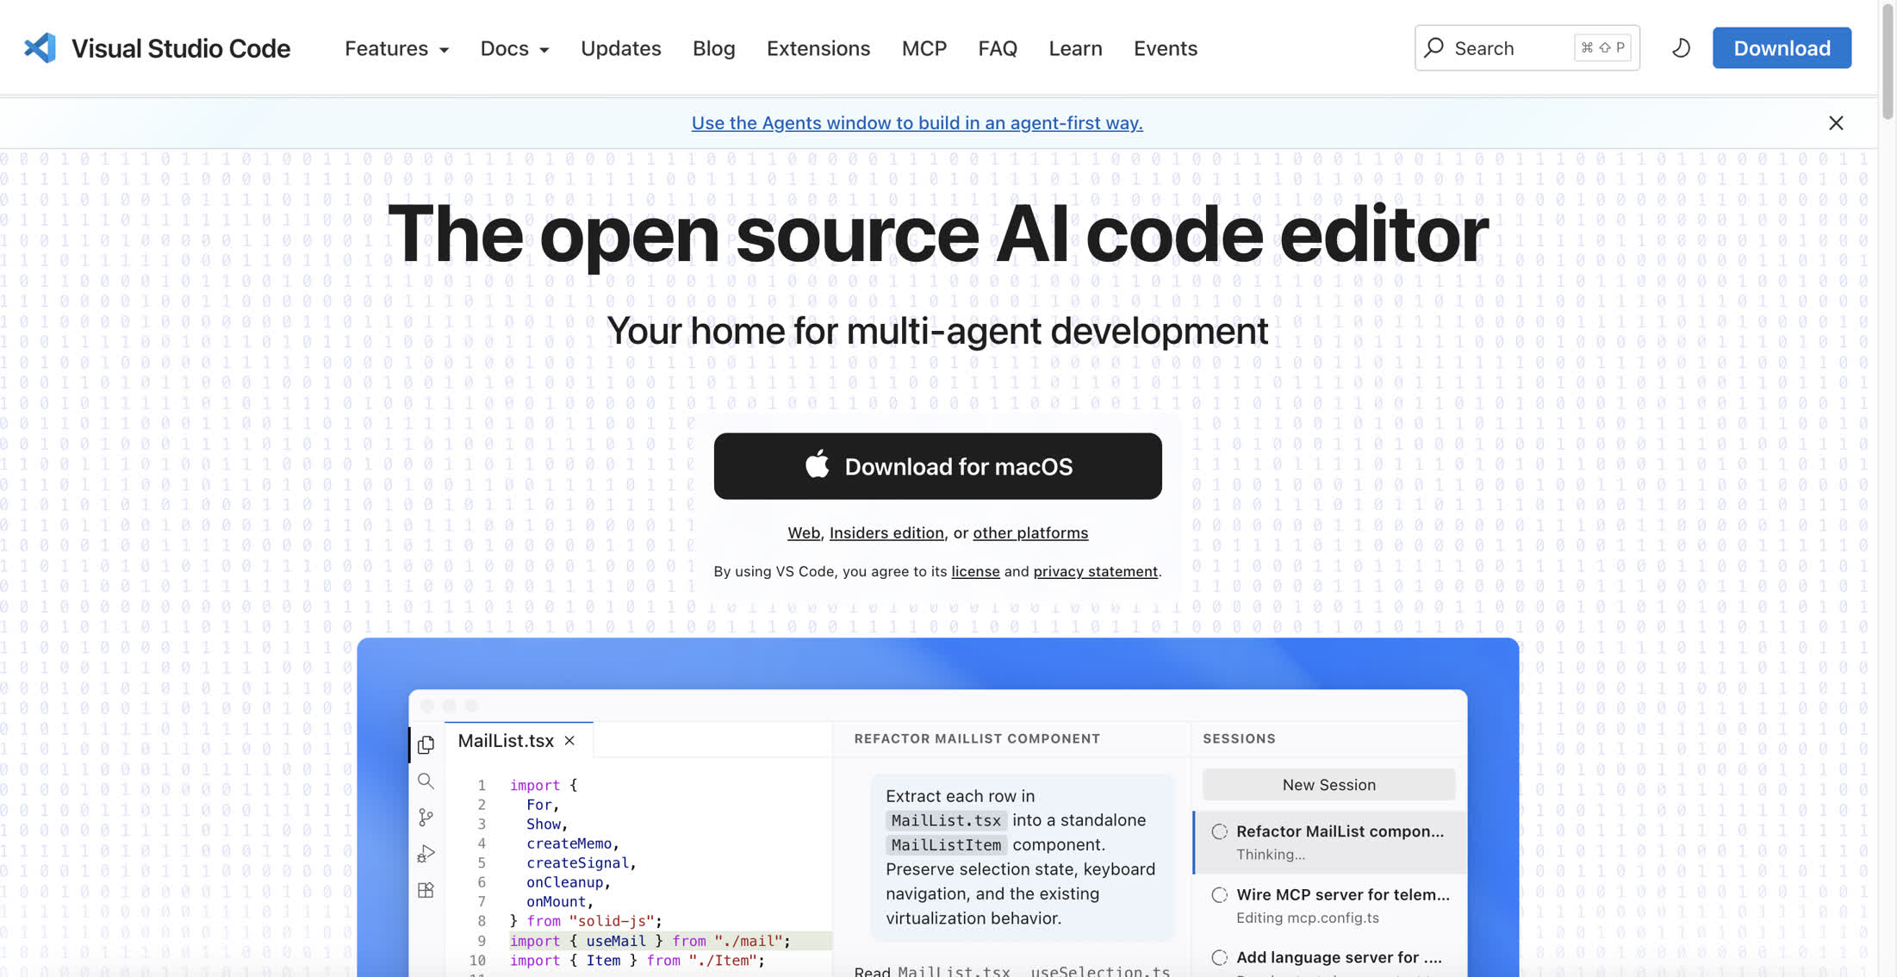Click code line 'onMount,'

click(x=560, y=902)
